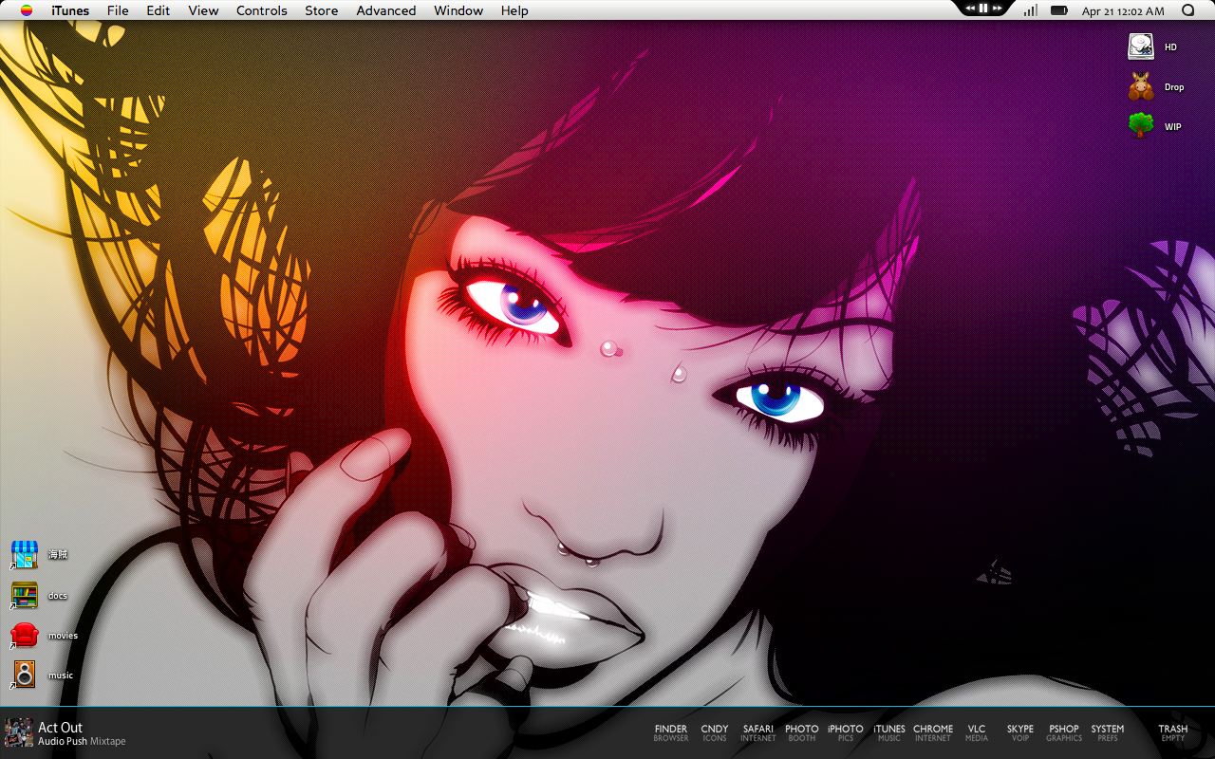
Task: Launch CNDY Icons from dock
Action: point(715,733)
